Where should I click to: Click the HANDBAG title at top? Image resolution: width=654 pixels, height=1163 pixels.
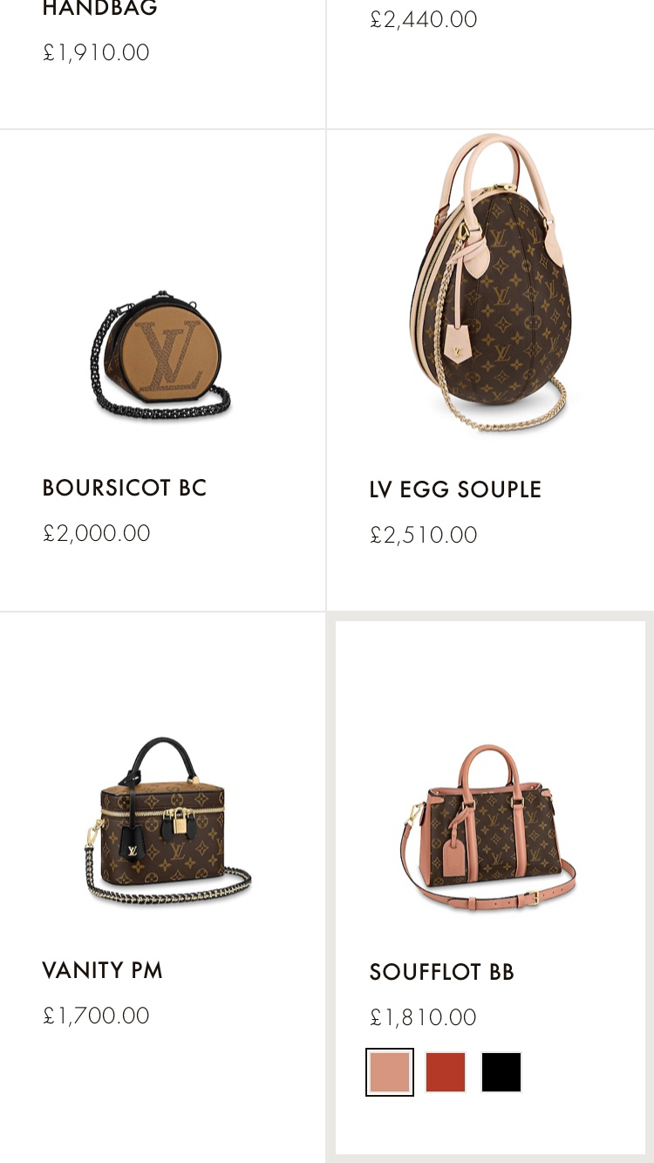[x=100, y=9]
